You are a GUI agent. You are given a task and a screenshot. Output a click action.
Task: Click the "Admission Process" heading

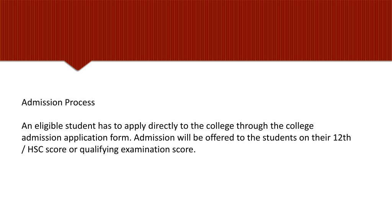(x=58, y=102)
